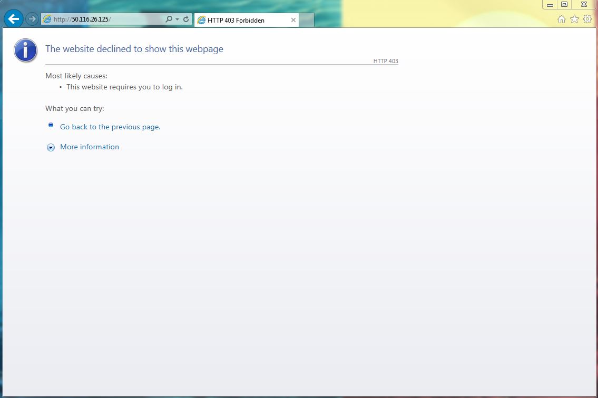
Task: Close the HTTP 403 Forbidden tab
Action: pyautogui.click(x=293, y=20)
